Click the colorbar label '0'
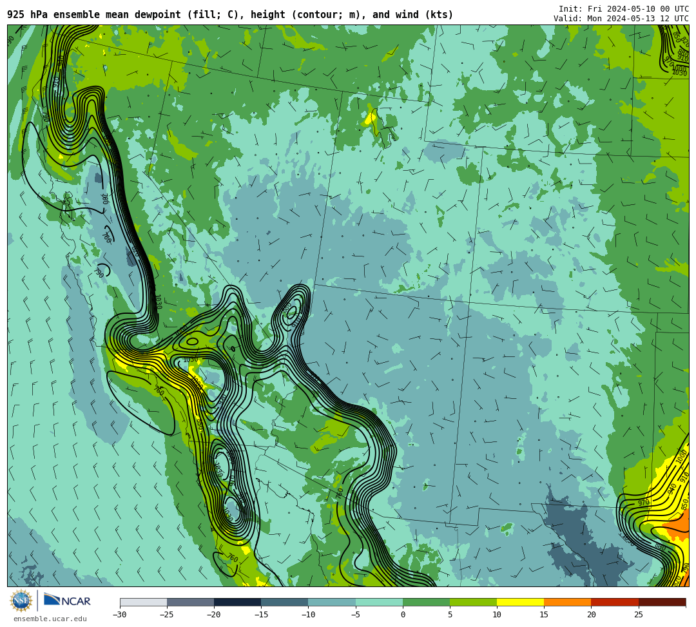Screen dimensions: 696x627 click(403, 615)
